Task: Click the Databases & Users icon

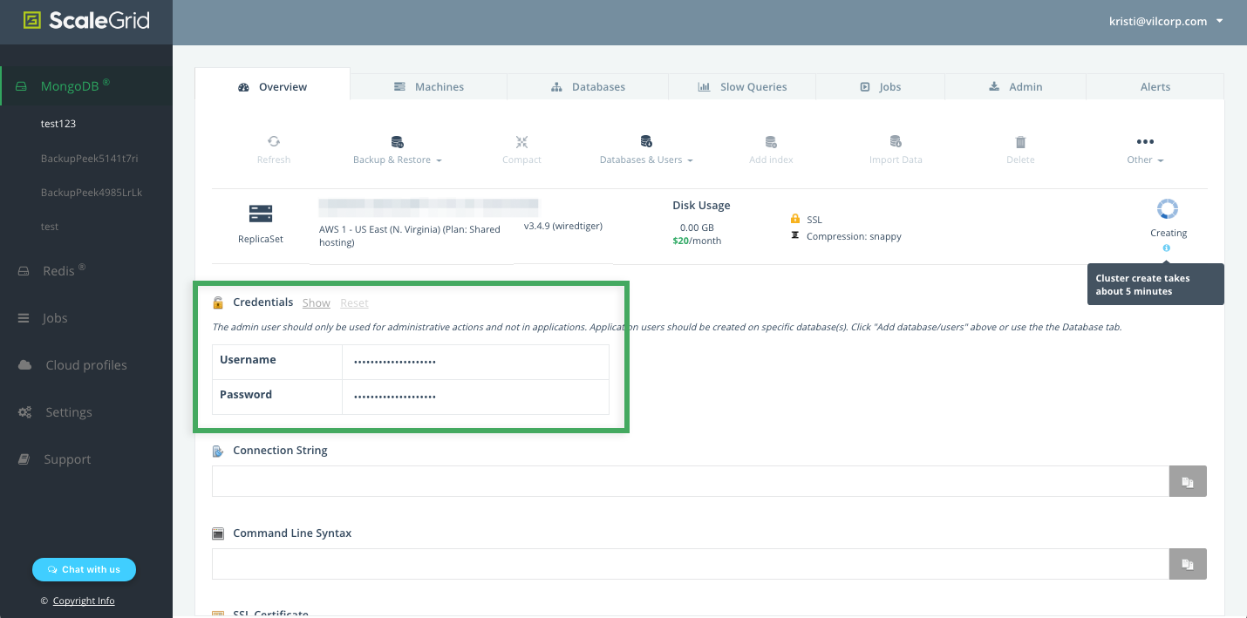Action: [x=646, y=141]
